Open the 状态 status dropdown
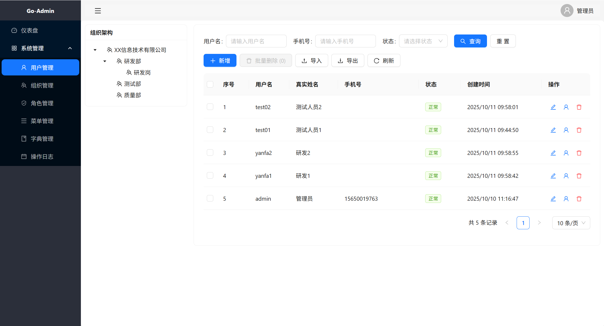 [x=423, y=41]
